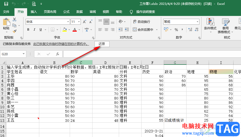Switch to the 审阅 ribbon tab
This screenshot has width=241, height=137.
pyautogui.click(x=93, y=12)
